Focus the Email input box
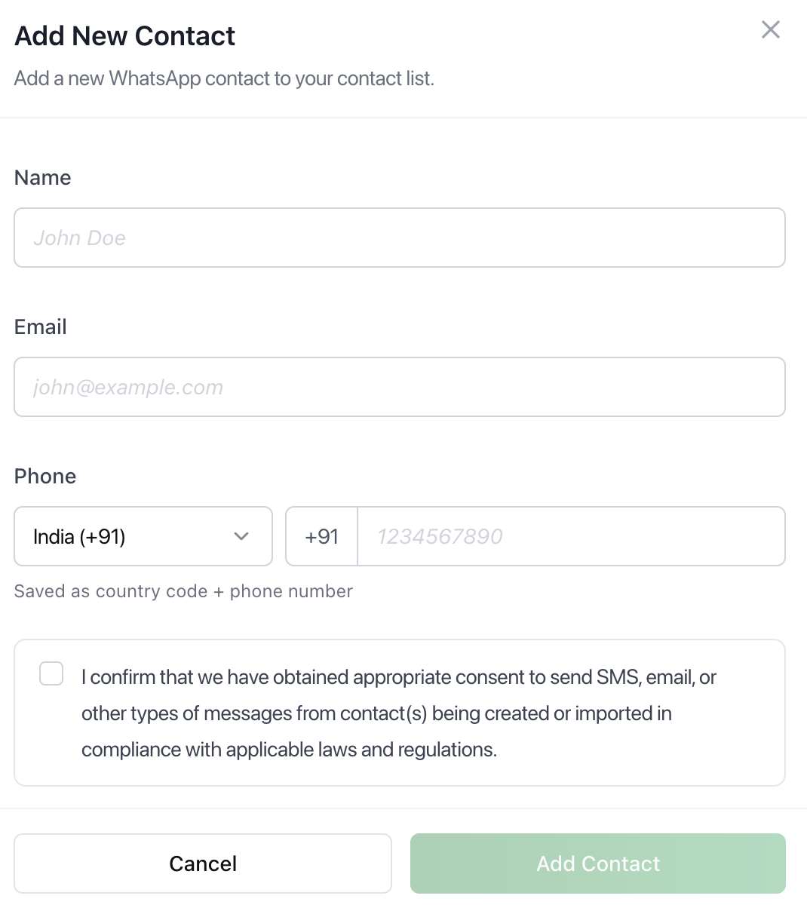807x911 pixels. click(x=400, y=387)
